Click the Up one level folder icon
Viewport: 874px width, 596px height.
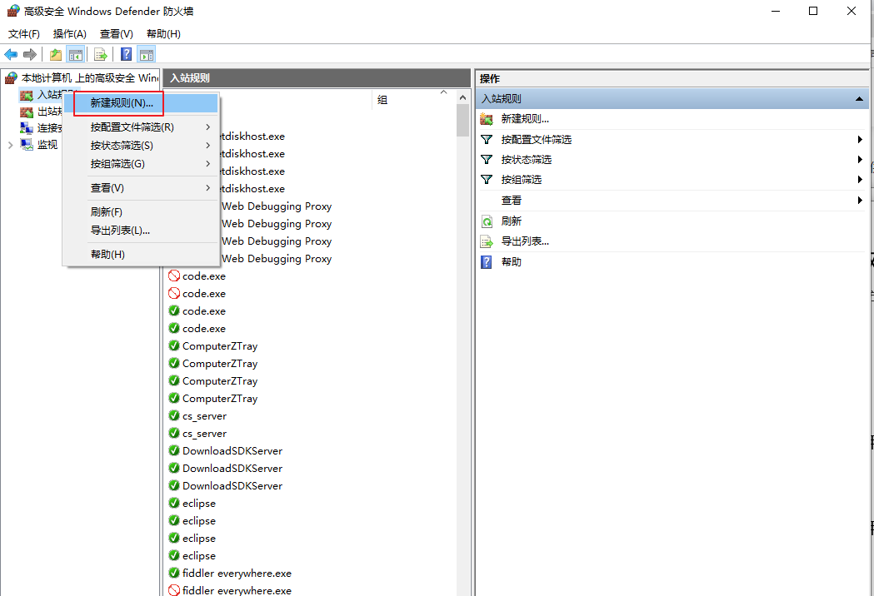[x=56, y=54]
